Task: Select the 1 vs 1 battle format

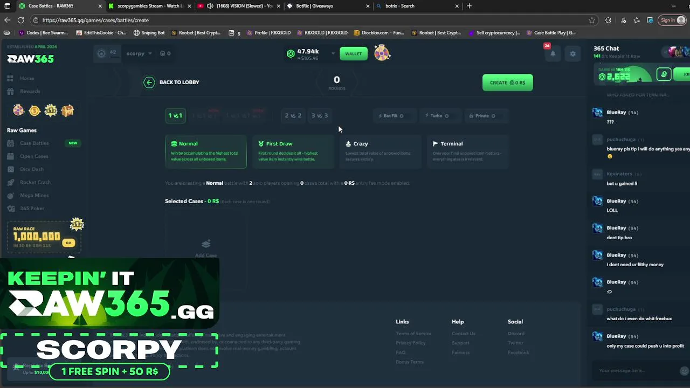Action: tap(175, 115)
